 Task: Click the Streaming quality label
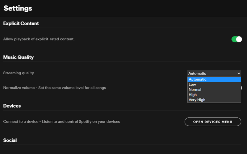coord(19,73)
